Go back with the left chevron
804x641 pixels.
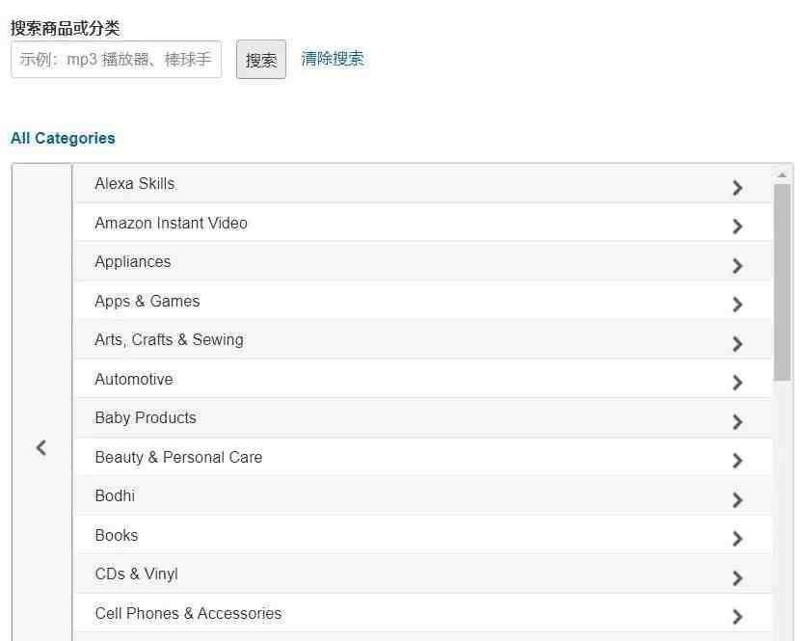click(41, 447)
